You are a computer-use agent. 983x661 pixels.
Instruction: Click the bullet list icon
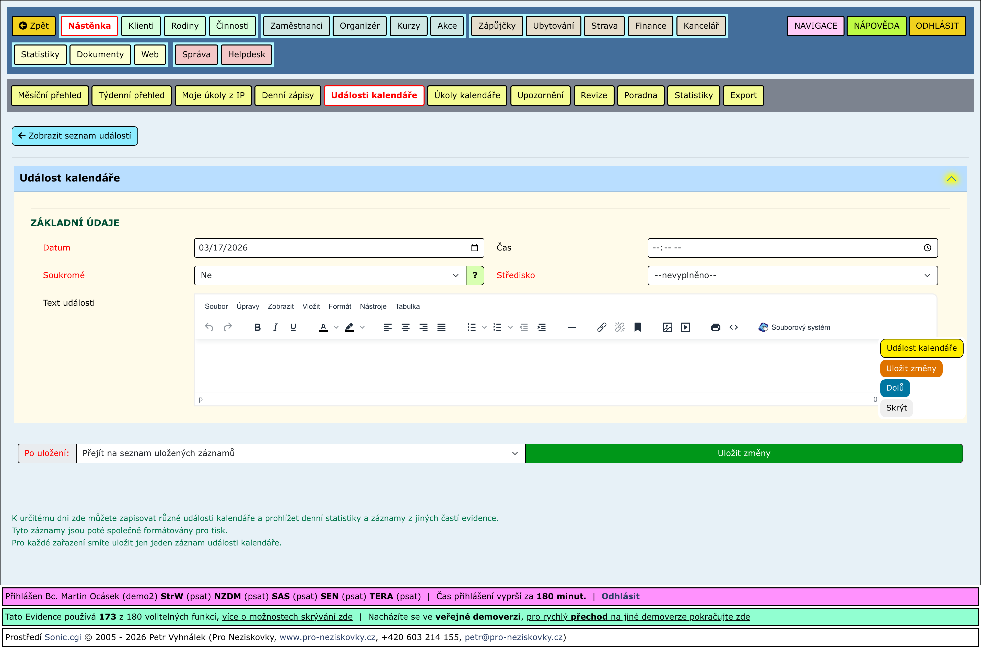tap(472, 327)
